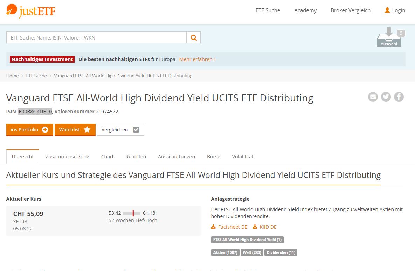Viewport: 415px width, 271px height.
Task: Click the Watchlist button label
Action: 69,130
